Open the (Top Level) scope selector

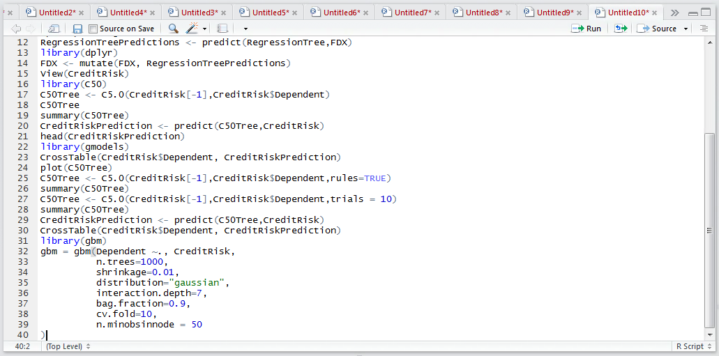pos(68,346)
